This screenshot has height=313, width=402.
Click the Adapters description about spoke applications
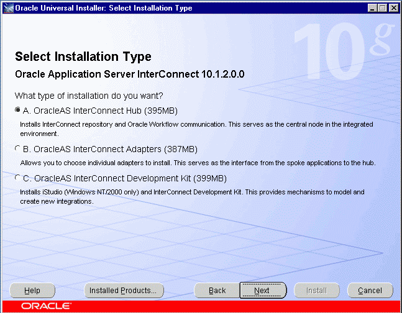(198, 163)
